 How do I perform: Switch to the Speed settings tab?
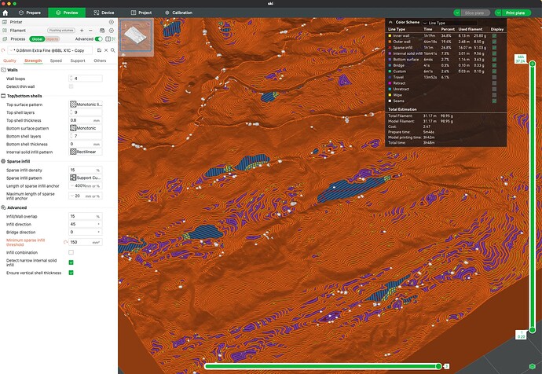pos(56,60)
